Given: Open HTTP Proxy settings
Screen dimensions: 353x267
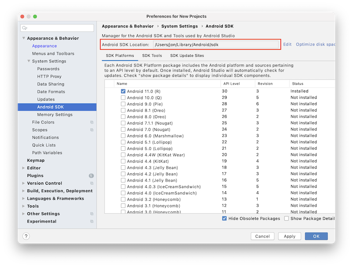Looking at the screenshot, I should click(x=49, y=76).
